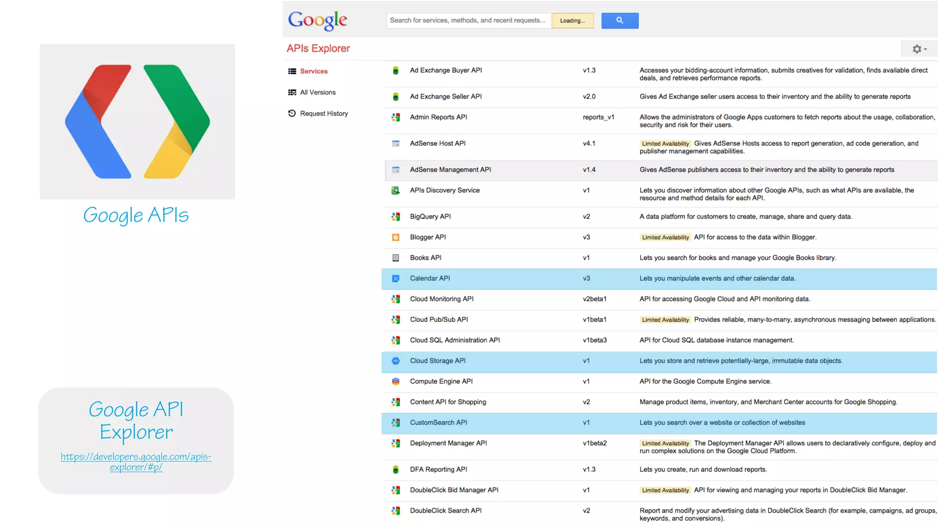
Task: Click the blue search magnifier button
Action: point(620,21)
